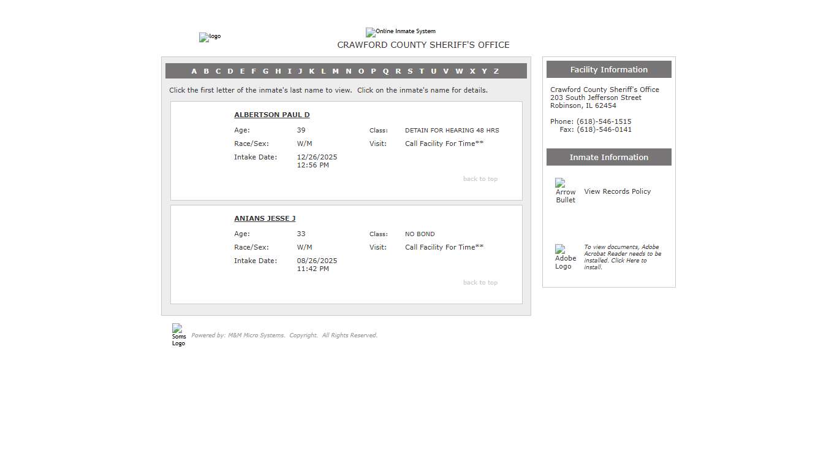The height and width of the screenshot is (471, 837).
Task: Click the Online Inmate System banner icon
Action: [x=400, y=32]
